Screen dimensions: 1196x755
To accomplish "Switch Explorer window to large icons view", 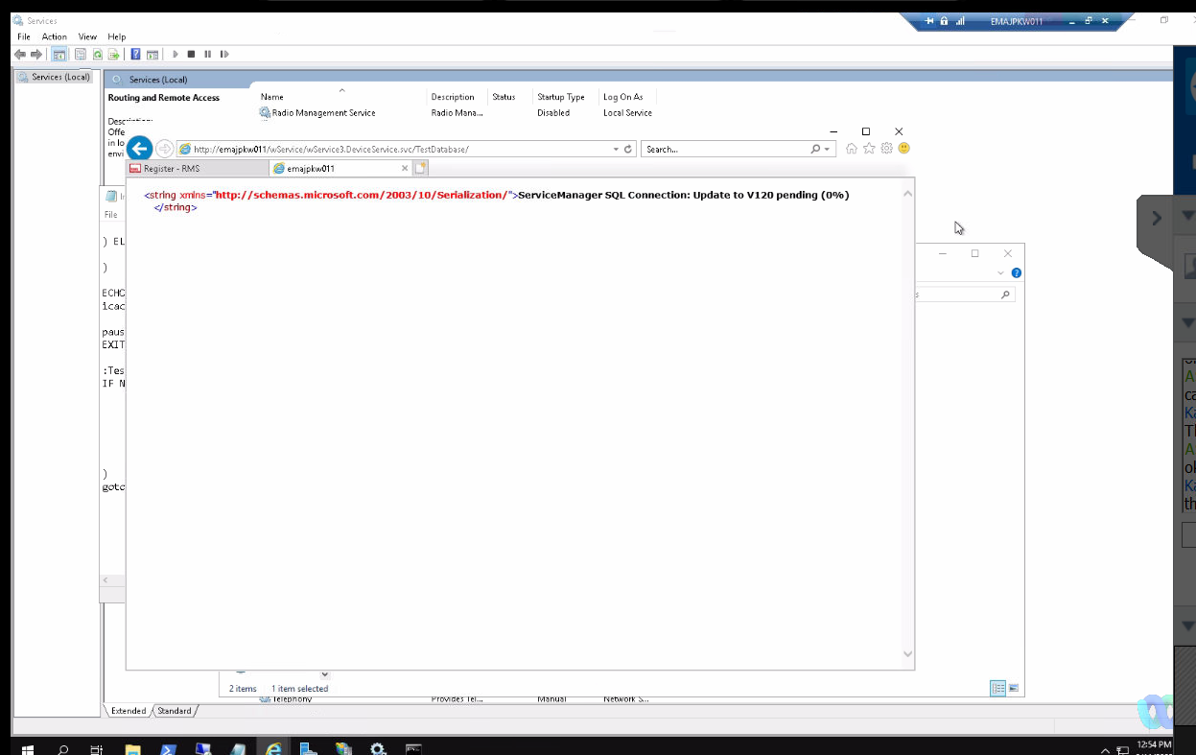I will pos(1014,688).
